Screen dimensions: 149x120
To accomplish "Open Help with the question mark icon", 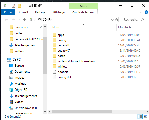I will (x=146, y=12).
